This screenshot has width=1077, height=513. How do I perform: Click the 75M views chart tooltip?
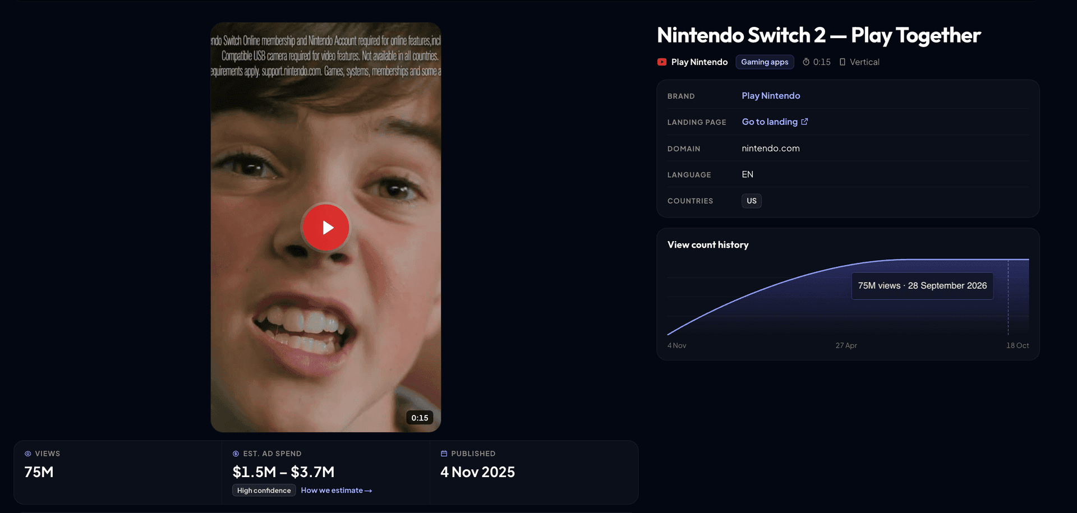pos(922,286)
